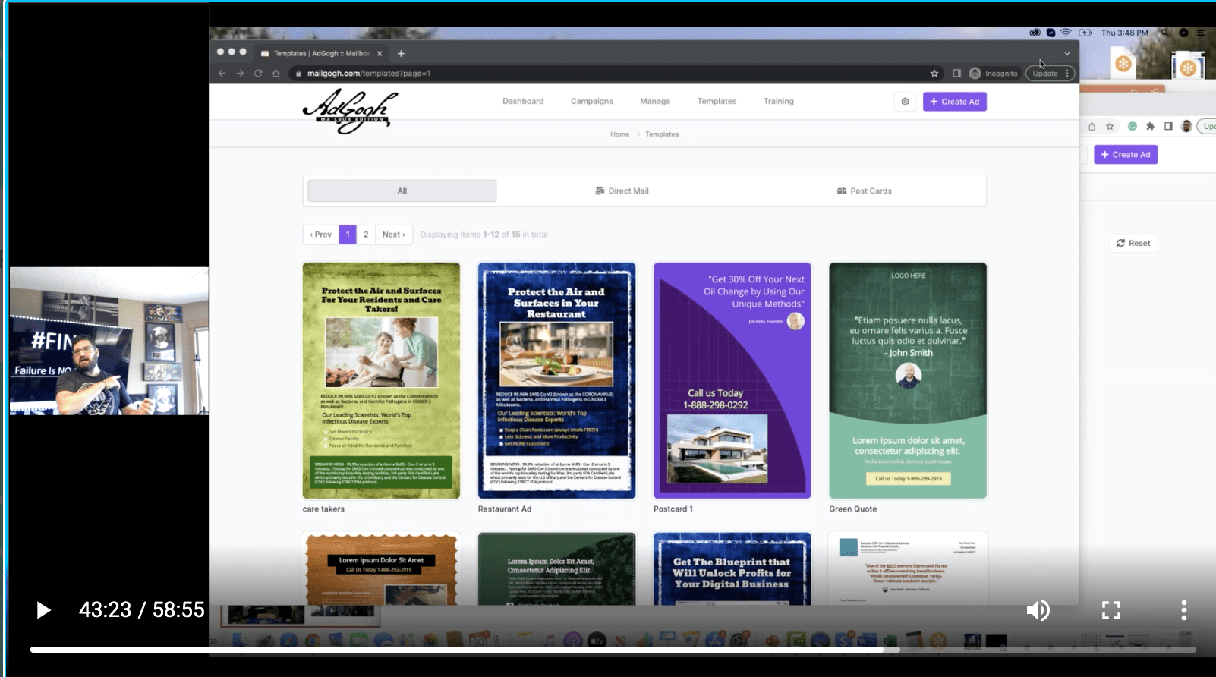
Task: Click the menu bar clock Thu 3:48 PM
Action: click(x=1125, y=33)
